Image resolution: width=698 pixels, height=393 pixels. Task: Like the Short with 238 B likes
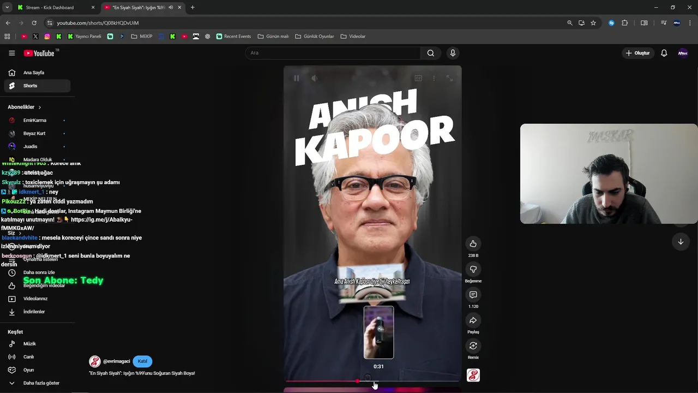pos(473,243)
